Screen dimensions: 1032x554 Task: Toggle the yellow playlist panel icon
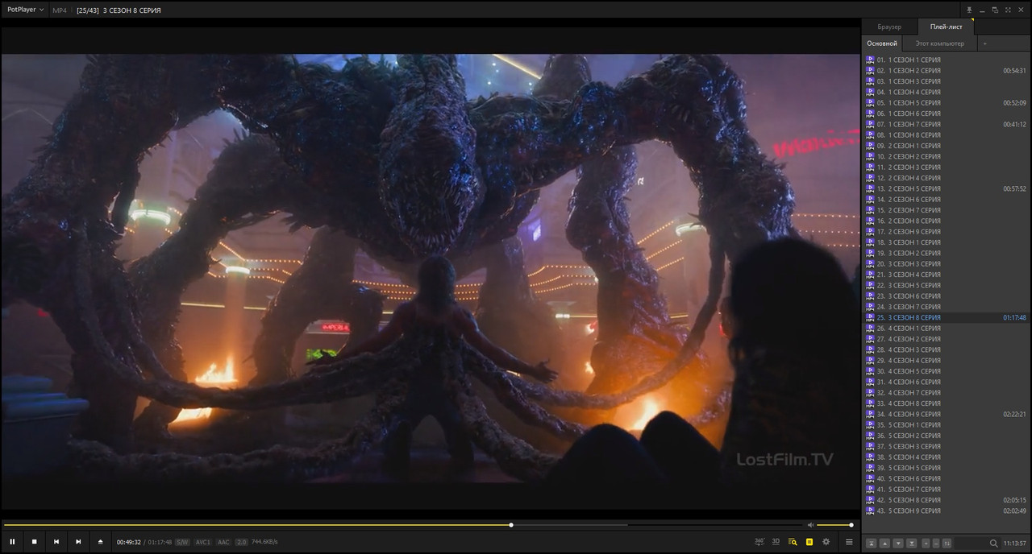809,542
